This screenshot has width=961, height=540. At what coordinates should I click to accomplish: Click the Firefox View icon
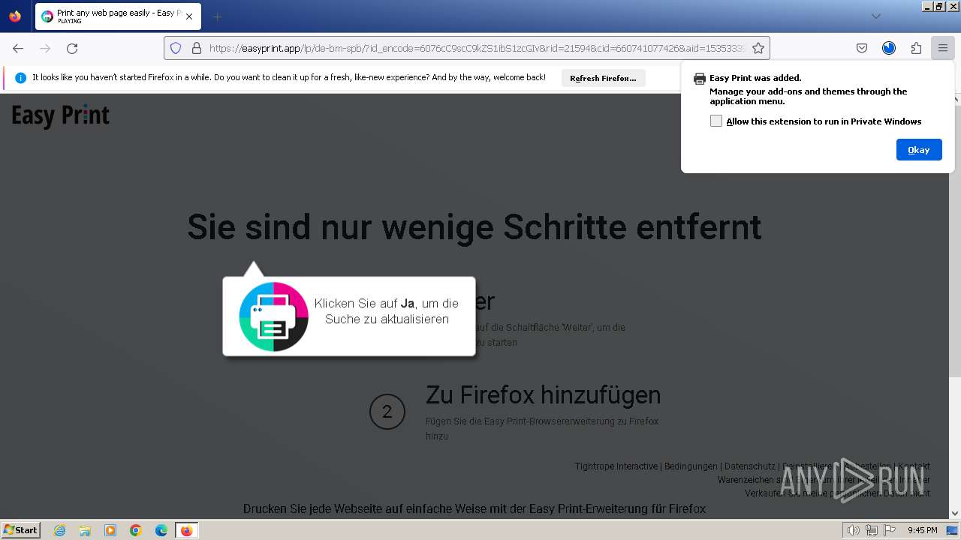(x=15, y=16)
